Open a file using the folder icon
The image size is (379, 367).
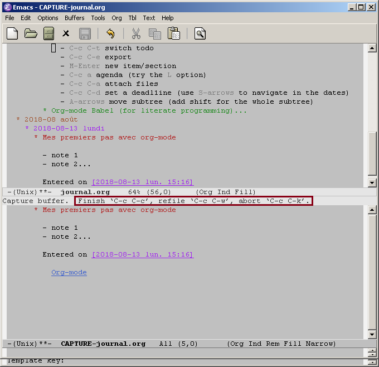(31, 33)
